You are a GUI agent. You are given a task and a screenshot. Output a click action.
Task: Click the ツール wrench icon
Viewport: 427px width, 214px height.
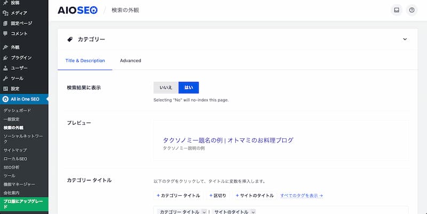pos(5,78)
